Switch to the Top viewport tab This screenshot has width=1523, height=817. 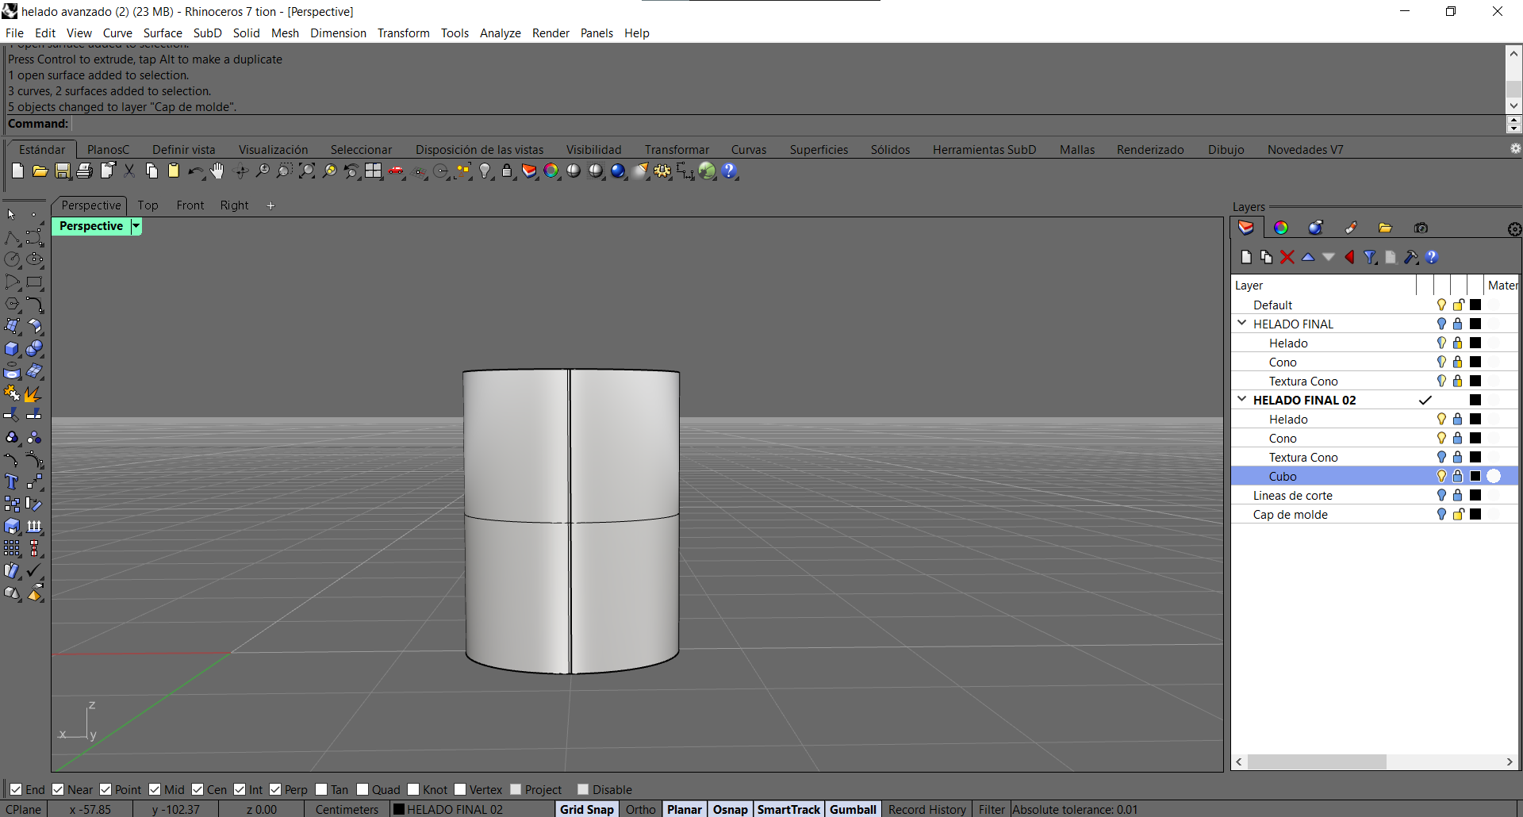point(148,205)
